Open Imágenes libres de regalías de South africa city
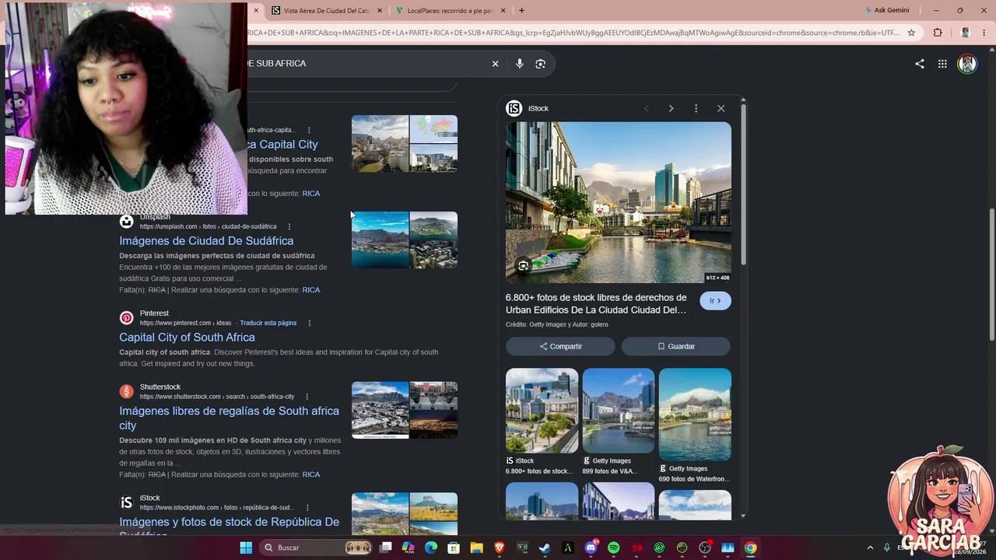 pyautogui.click(x=230, y=418)
